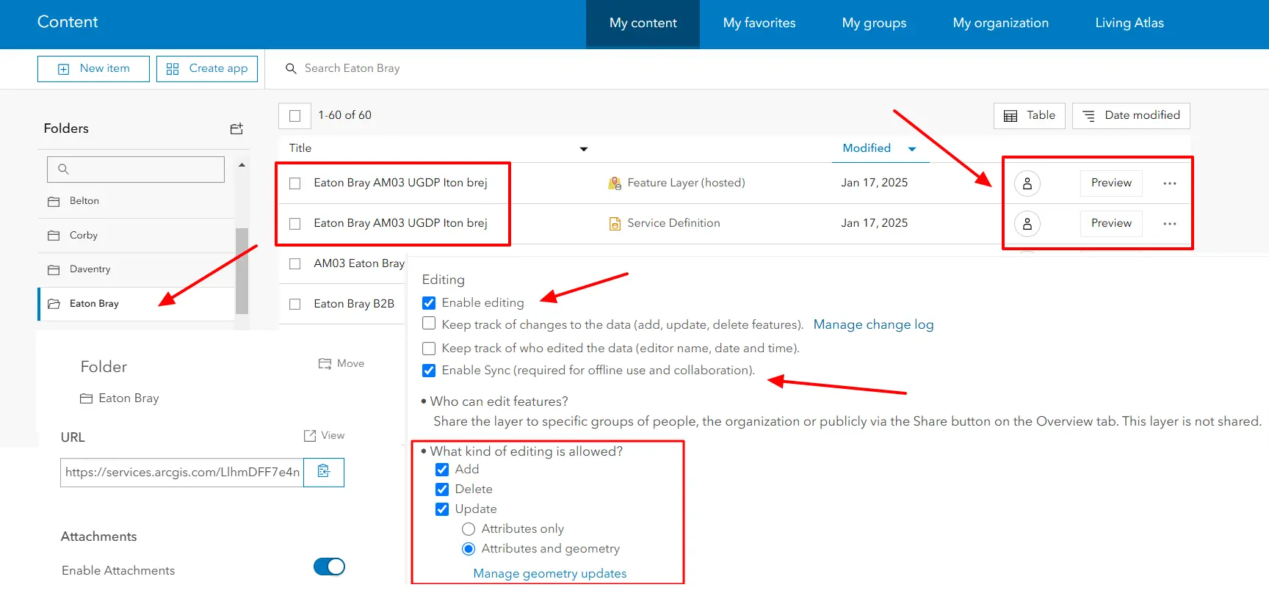Check the AM03 Eaton Bray row checkbox
The width and height of the screenshot is (1269, 590).
tap(294, 263)
